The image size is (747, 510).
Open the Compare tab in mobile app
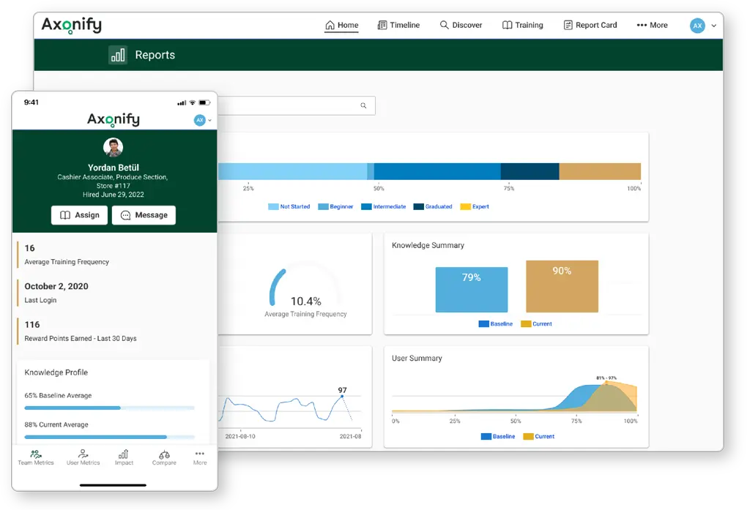point(164,457)
